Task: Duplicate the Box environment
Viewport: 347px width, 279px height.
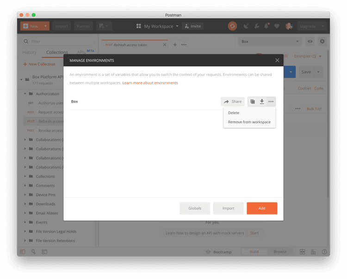Action: point(253,101)
